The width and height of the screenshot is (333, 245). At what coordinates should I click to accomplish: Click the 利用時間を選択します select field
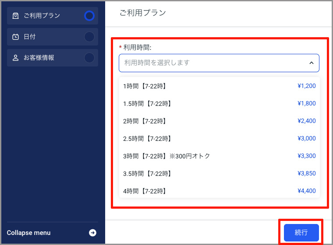(x=219, y=63)
